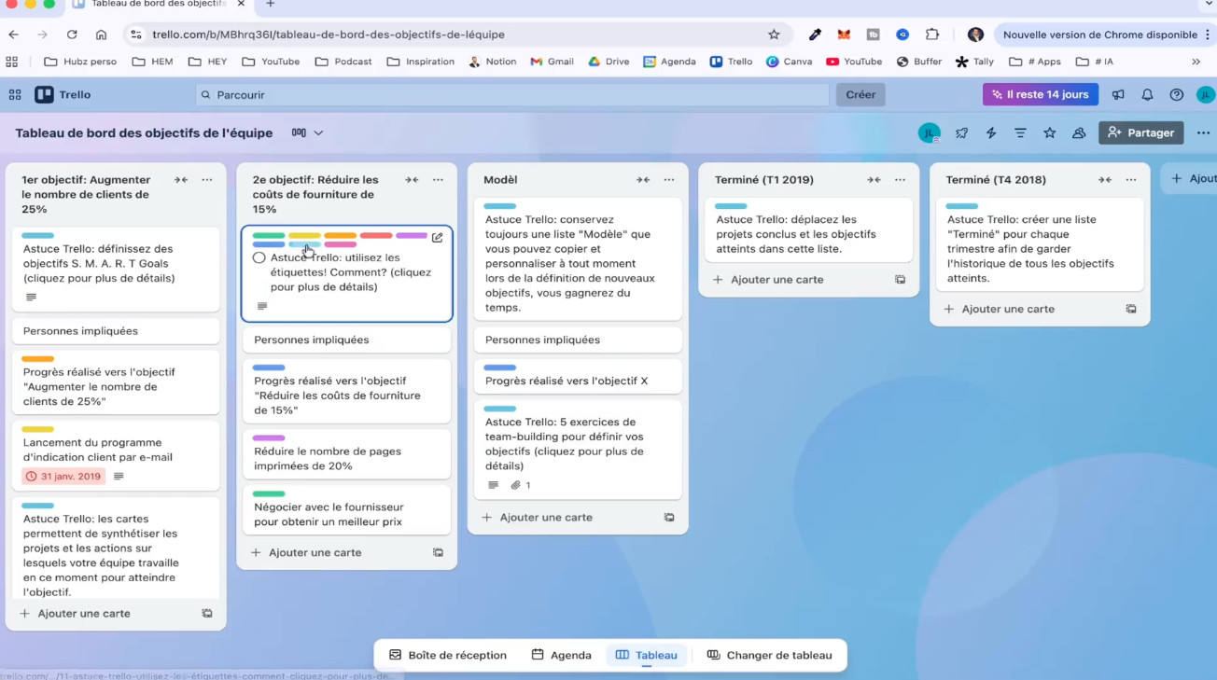Open the Boîte de réception tab

[x=448, y=655]
